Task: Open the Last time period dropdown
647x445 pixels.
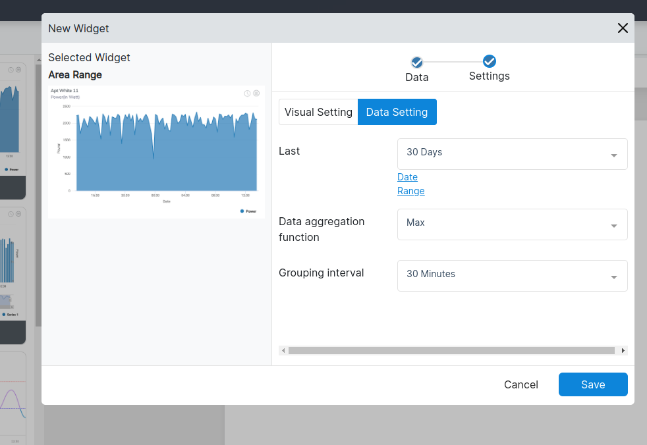Action: (512, 154)
